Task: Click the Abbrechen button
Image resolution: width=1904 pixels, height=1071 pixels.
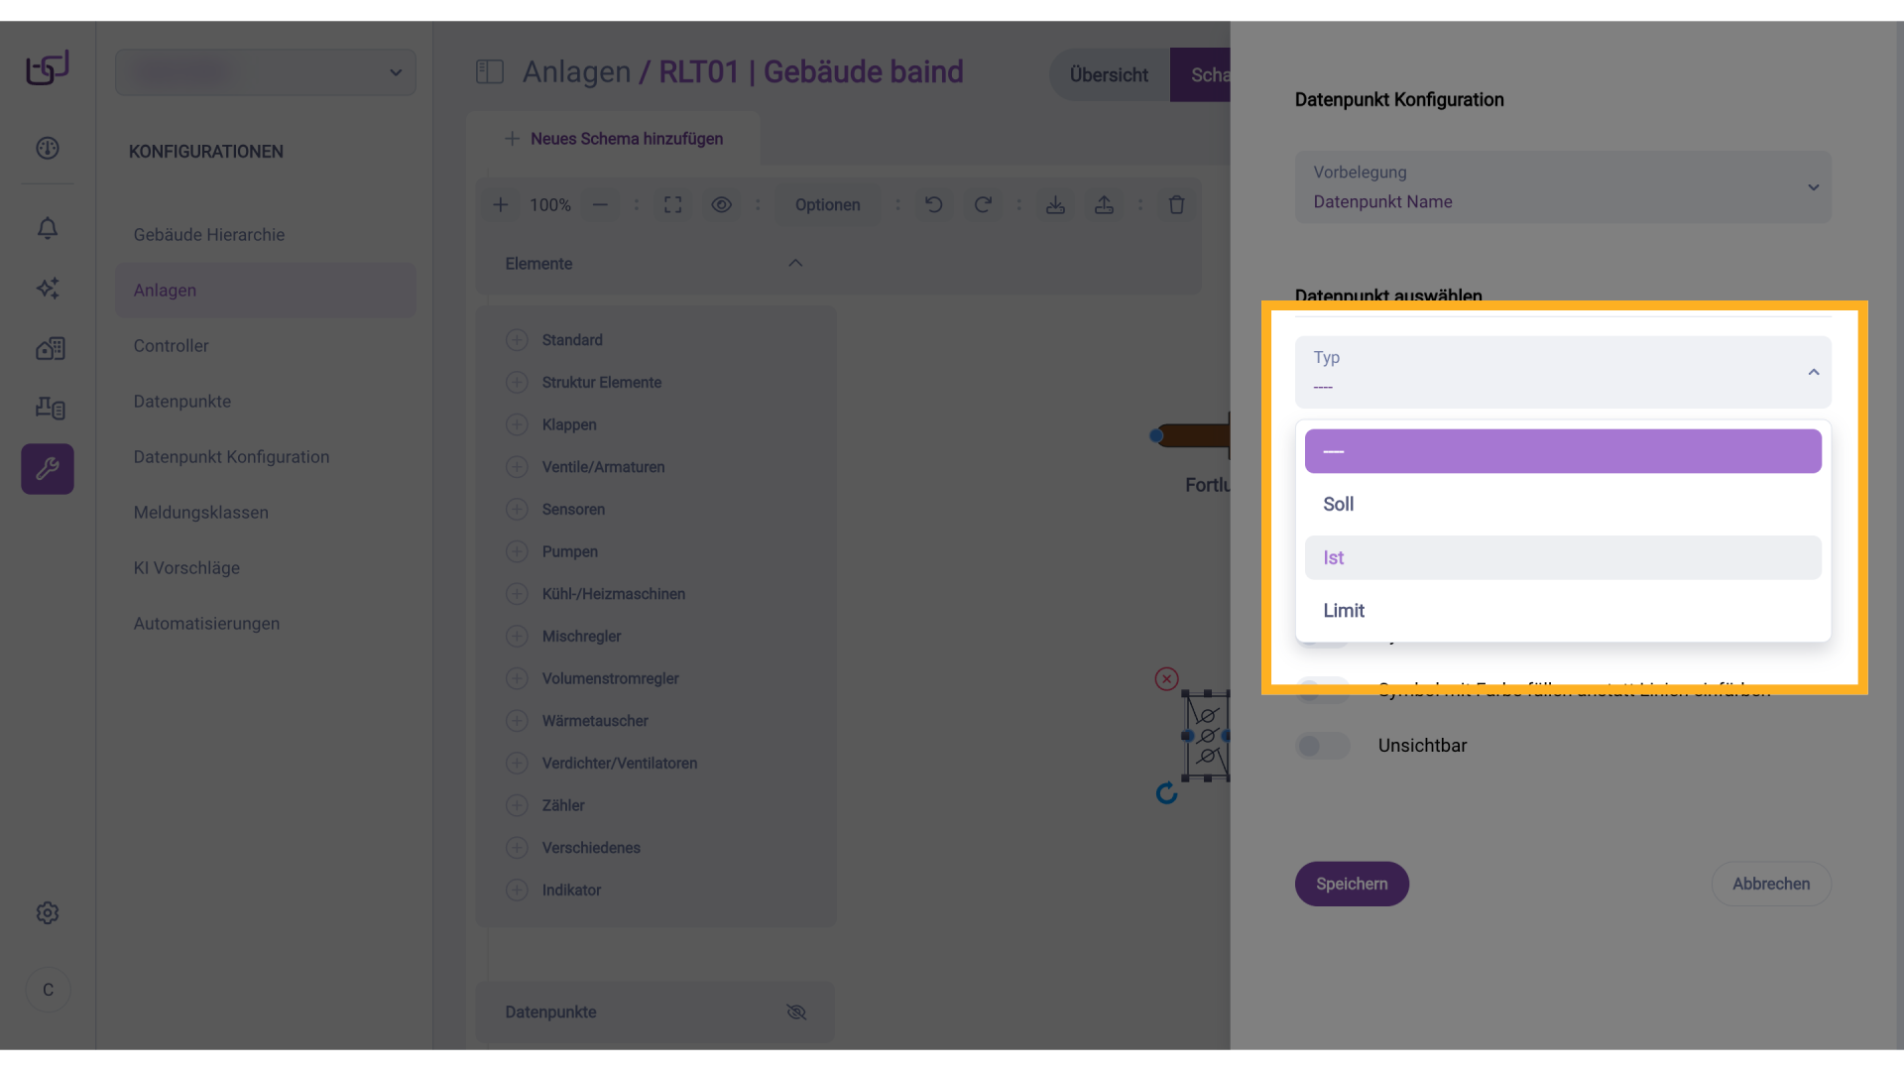Action: pos(1771,884)
